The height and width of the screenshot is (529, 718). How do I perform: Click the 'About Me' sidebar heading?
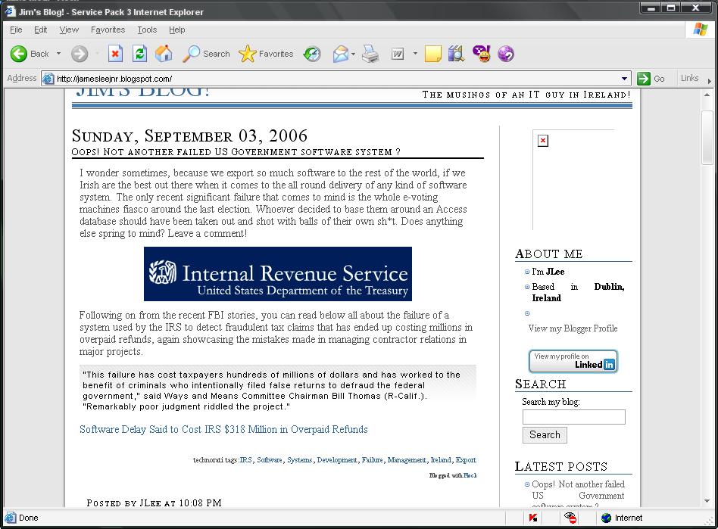point(548,254)
